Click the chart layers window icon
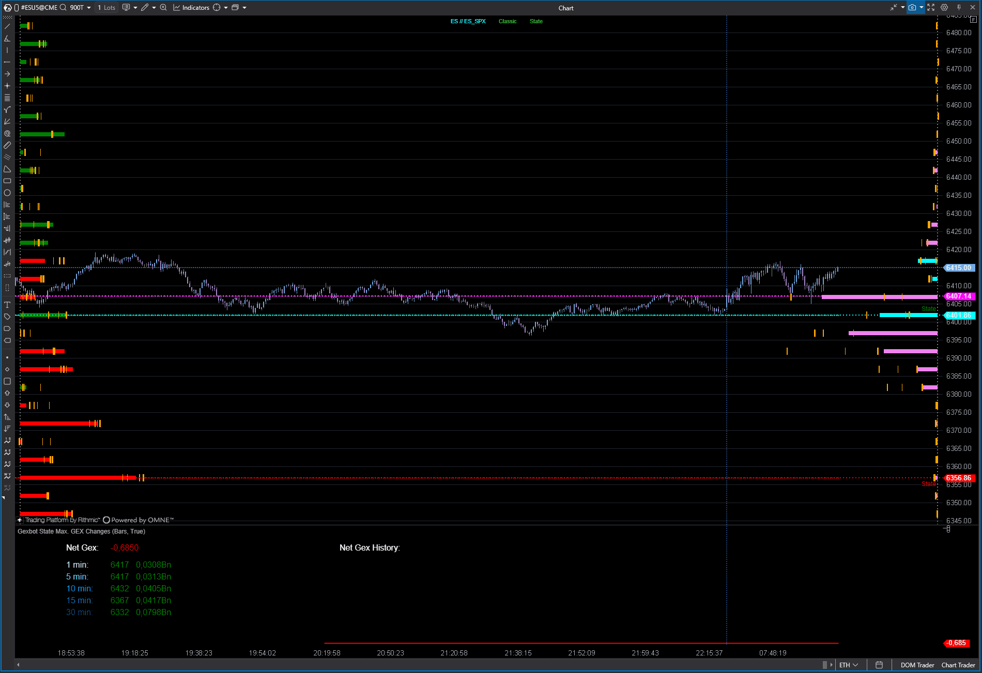Viewport: 982px width, 673px height. click(x=235, y=8)
